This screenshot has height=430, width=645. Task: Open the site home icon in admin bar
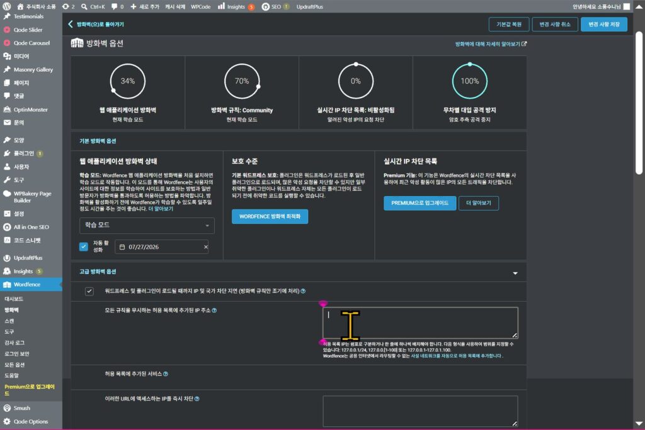(x=20, y=6)
